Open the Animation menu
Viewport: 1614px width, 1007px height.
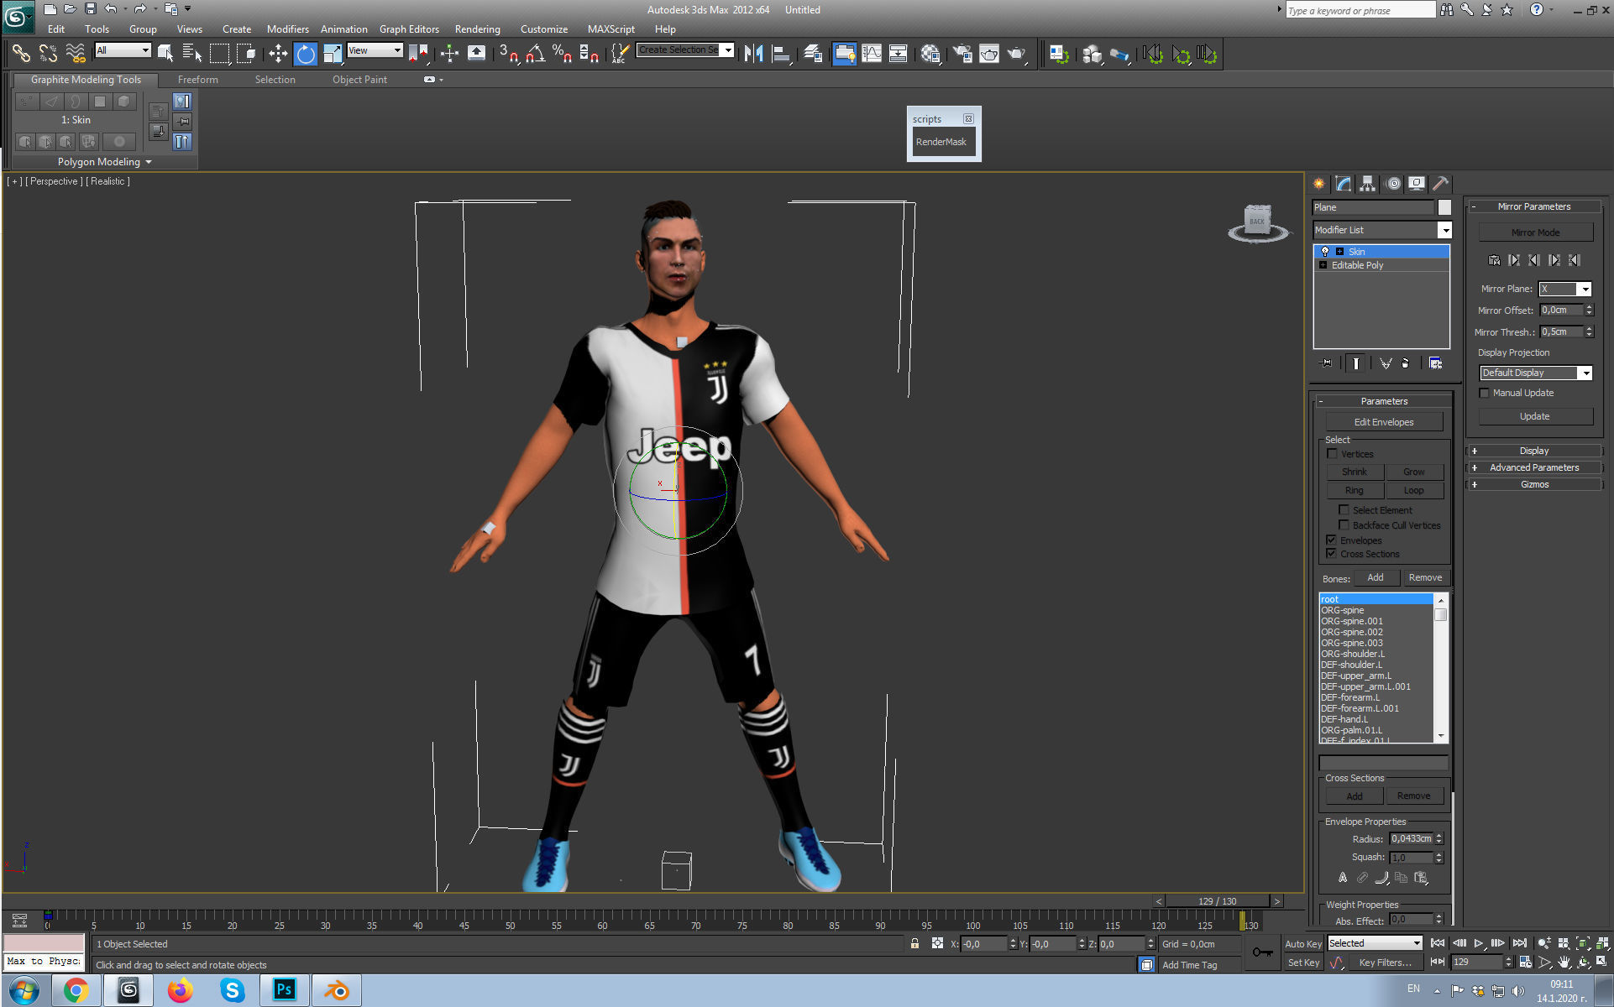344,29
